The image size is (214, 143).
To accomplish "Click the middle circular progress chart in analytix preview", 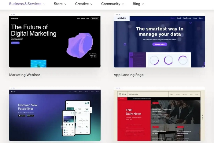I will pyautogui.click(x=168, y=60).
